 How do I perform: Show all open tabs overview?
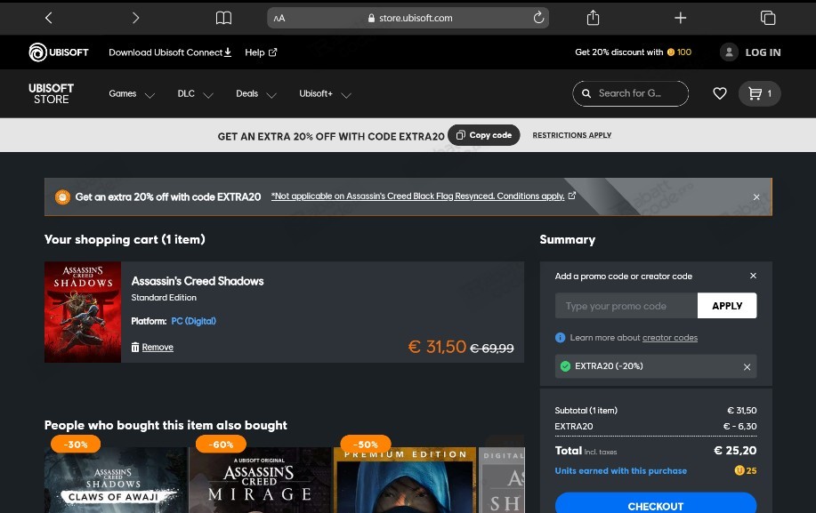pyautogui.click(x=768, y=18)
